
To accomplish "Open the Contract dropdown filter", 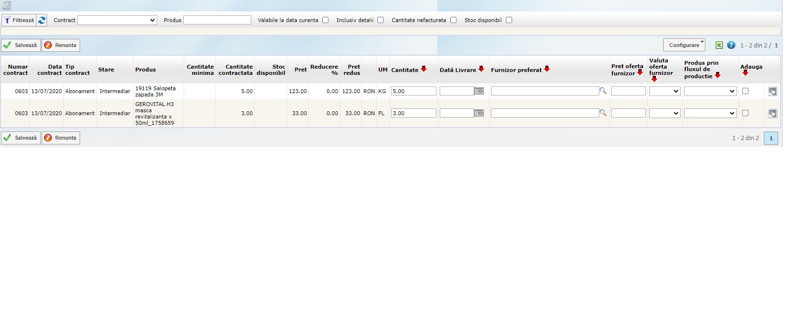I will click(117, 20).
